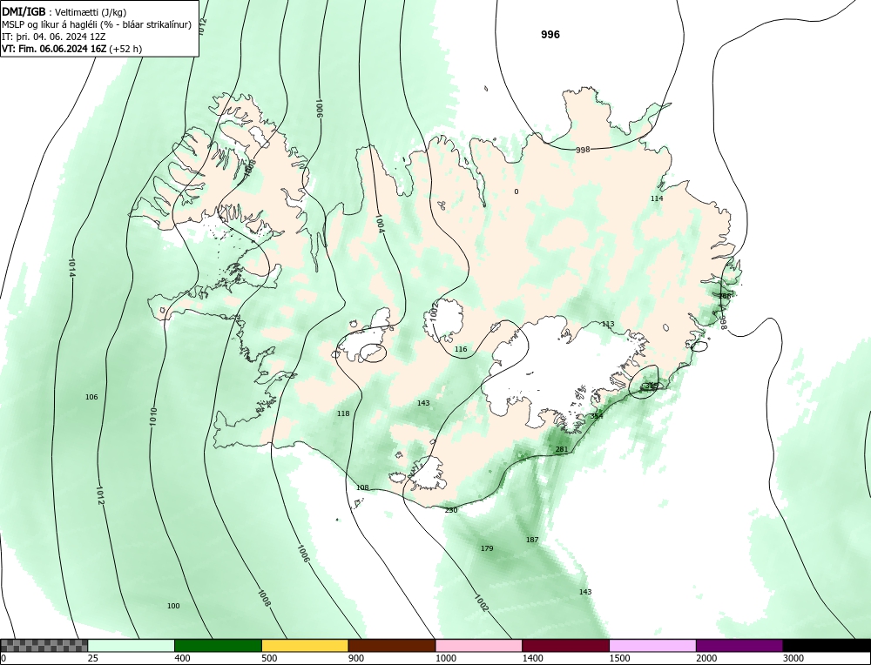The image size is (871, 665).
Task: Click the CAPE value '179' offshore
Action: 487,548
